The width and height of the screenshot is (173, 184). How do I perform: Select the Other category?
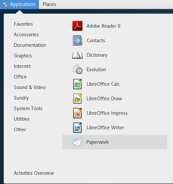[x=20, y=130]
